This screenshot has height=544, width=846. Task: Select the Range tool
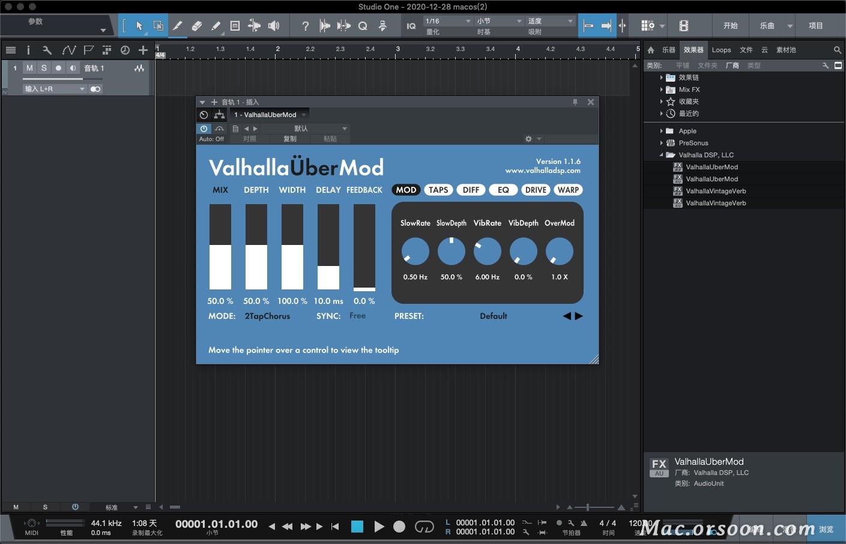coord(158,26)
